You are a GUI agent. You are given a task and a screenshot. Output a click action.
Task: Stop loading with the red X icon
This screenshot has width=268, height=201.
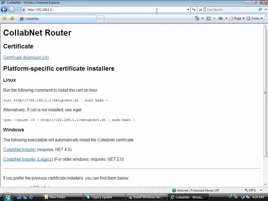(x=200, y=10)
